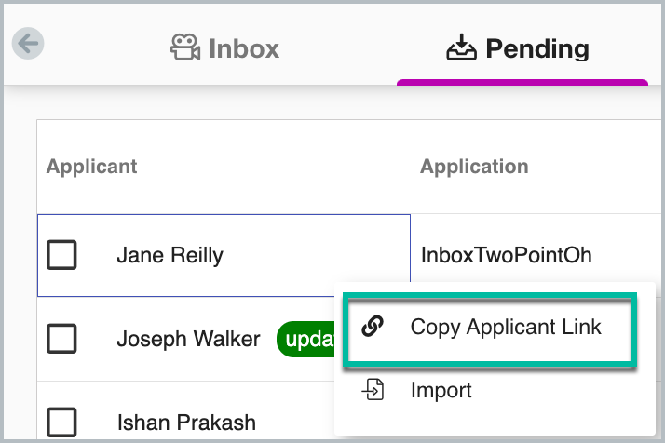This screenshot has width=665, height=443.
Task: Click the chain link icon in menu
Action: pos(373,327)
